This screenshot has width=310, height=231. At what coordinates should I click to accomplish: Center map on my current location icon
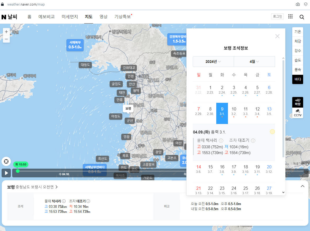[x=6, y=161]
